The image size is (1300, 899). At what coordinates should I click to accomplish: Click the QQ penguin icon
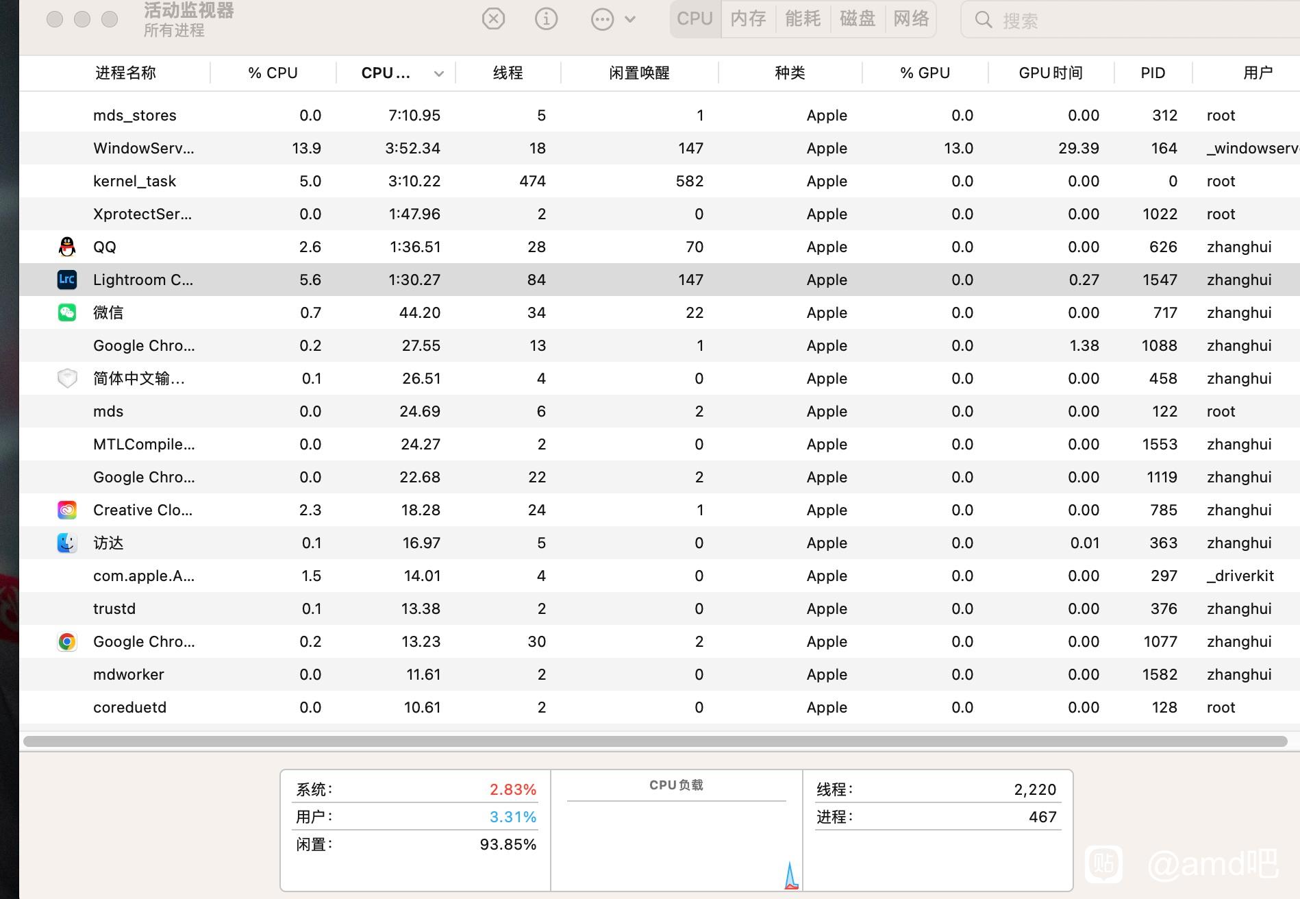(67, 247)
